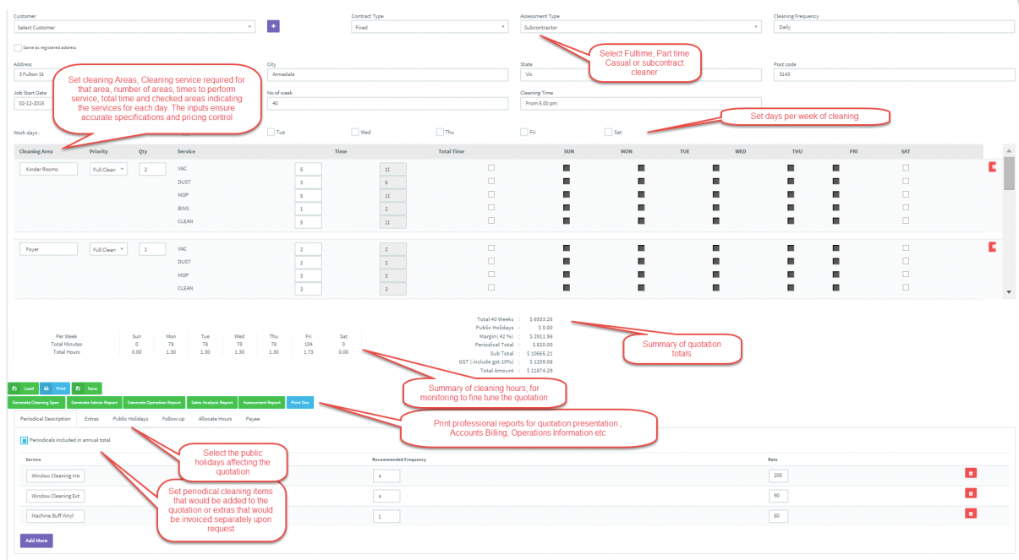Click the blue plus icon to add a customer
This screenshot has height=560, width=1019.
(272, 26)
